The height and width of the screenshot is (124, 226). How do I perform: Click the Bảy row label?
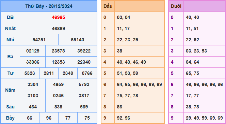click(x=10, y=118)
